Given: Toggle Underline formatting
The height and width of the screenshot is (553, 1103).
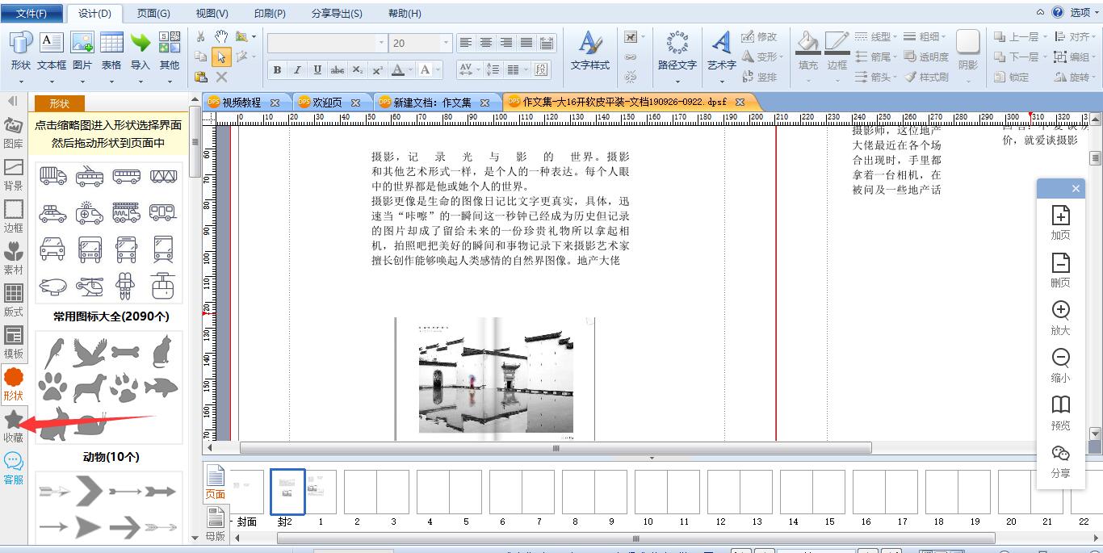Looking at the screenshot, I should pyautogui.click(x=317, y=70).
